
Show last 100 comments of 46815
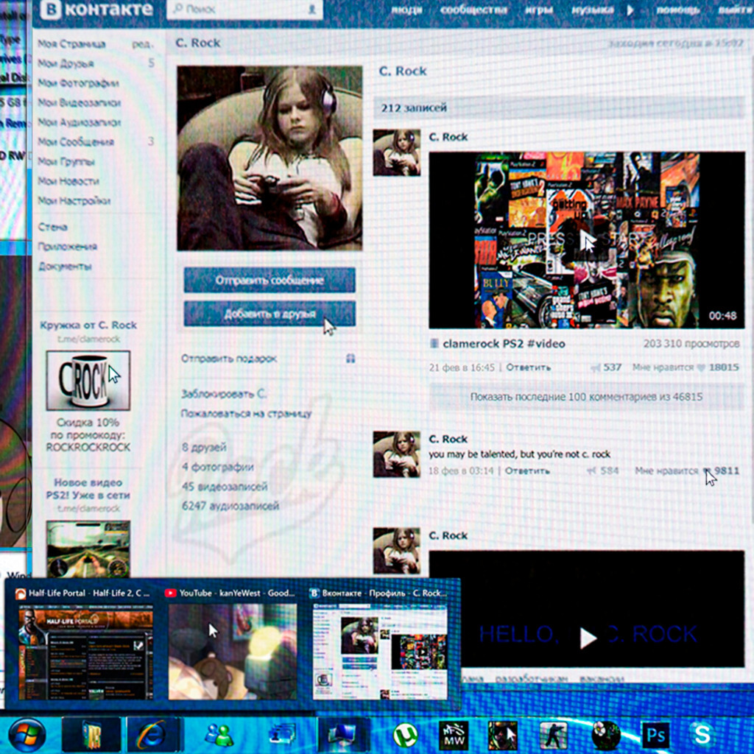pyautogui.click(x=586, y=397)
